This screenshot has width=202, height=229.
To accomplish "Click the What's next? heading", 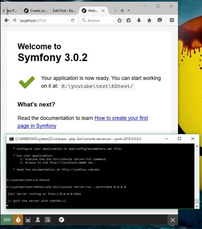I will pos(36,104).
